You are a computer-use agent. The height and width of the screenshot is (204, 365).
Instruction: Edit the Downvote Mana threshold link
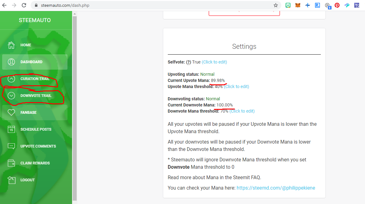[x=242, y=111]
